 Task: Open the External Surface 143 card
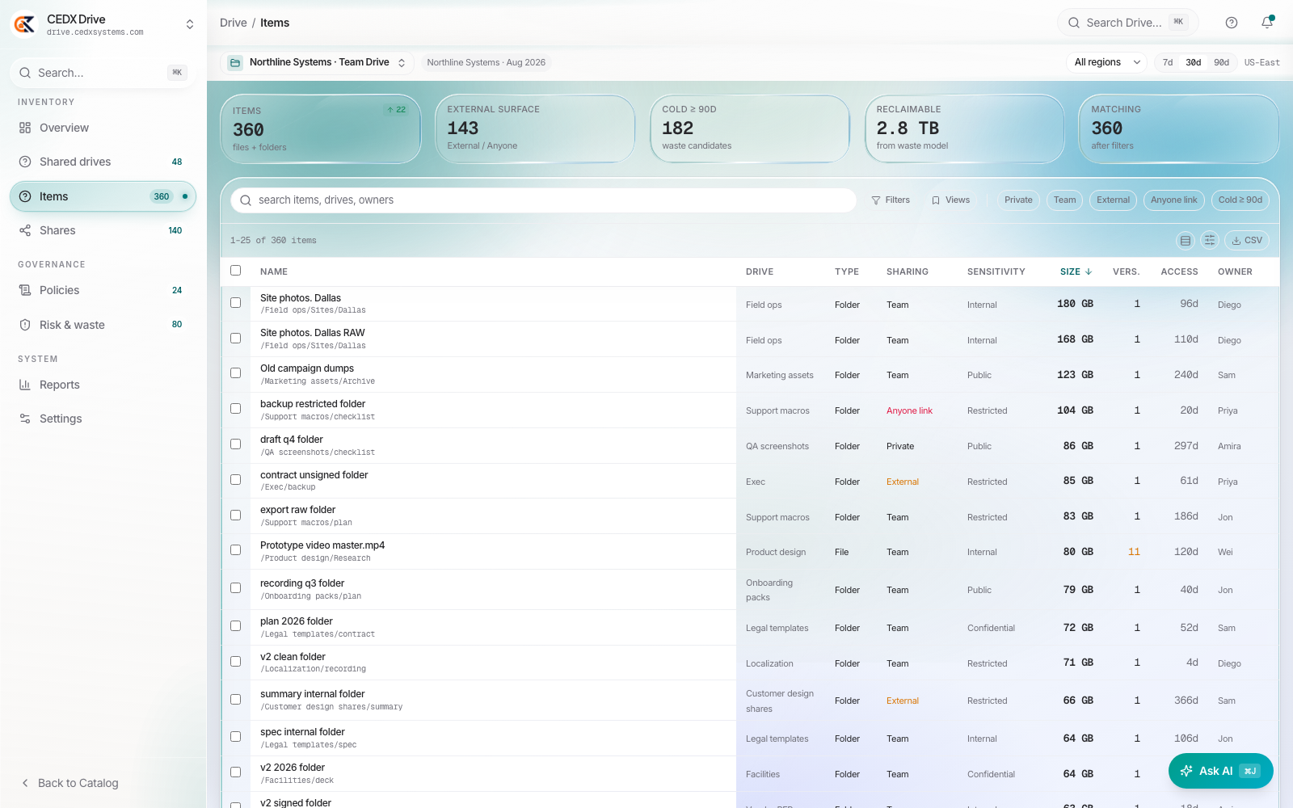pos(535,129)
